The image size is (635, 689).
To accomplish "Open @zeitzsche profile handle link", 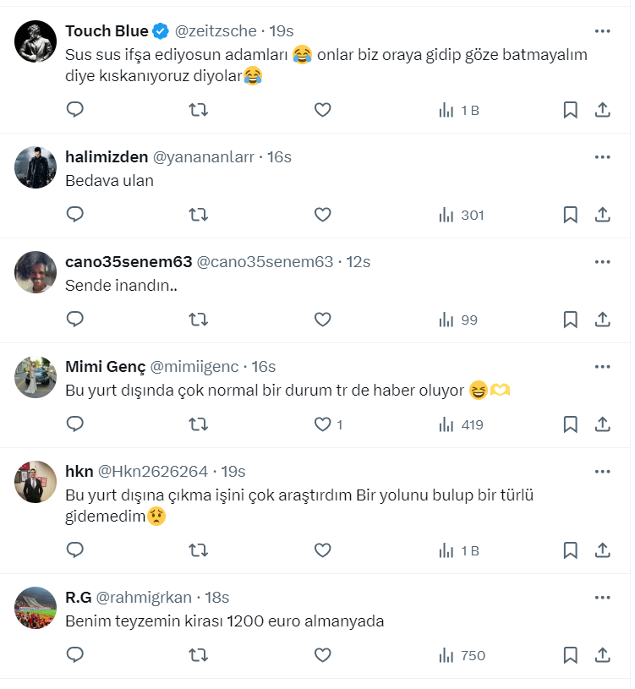I will coord(216,31).
